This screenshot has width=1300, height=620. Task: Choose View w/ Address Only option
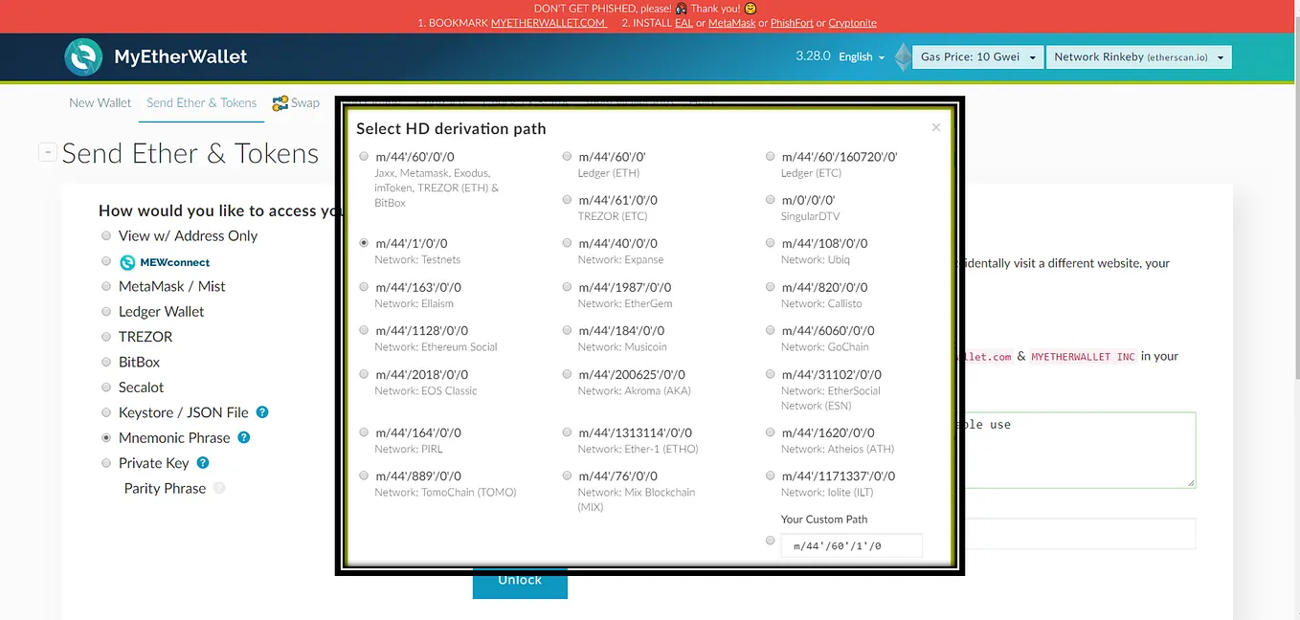[x=106, y=235]
